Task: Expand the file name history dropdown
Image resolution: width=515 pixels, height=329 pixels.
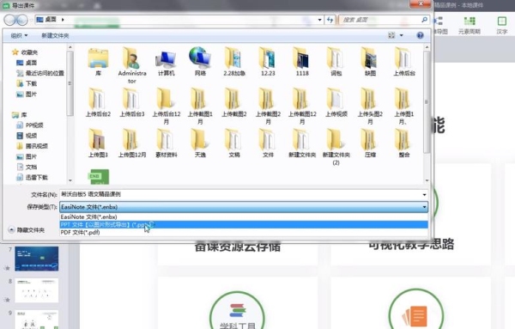Action: click(424, 195)
